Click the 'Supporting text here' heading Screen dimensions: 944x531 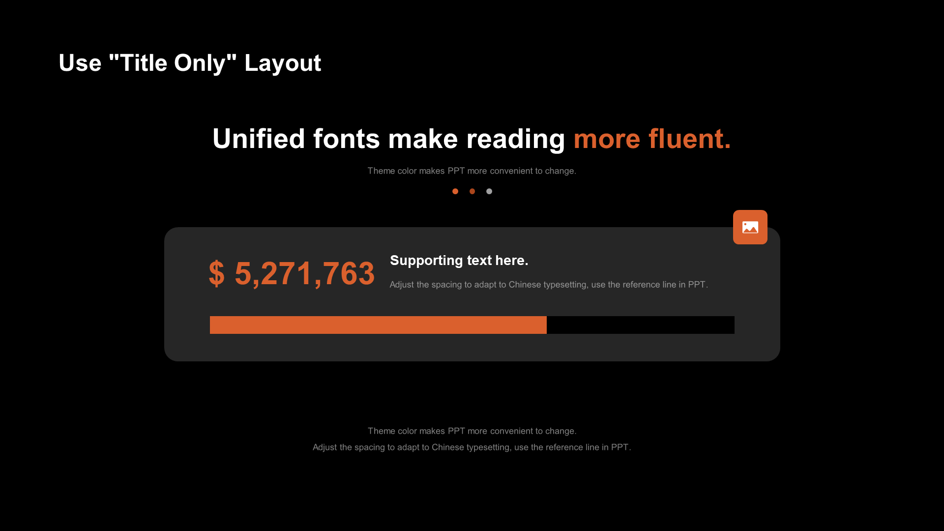(459, 261)
